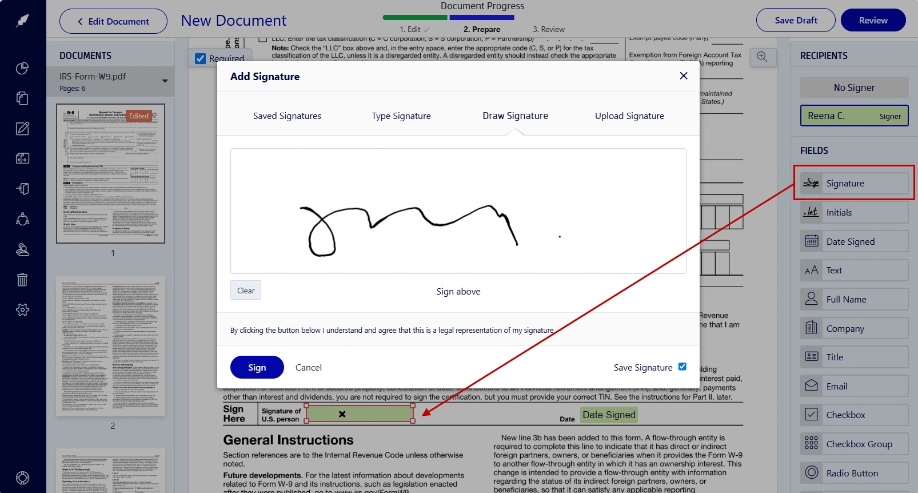Click the Sign button
918x493 pixels.
[x=257, y=367]
